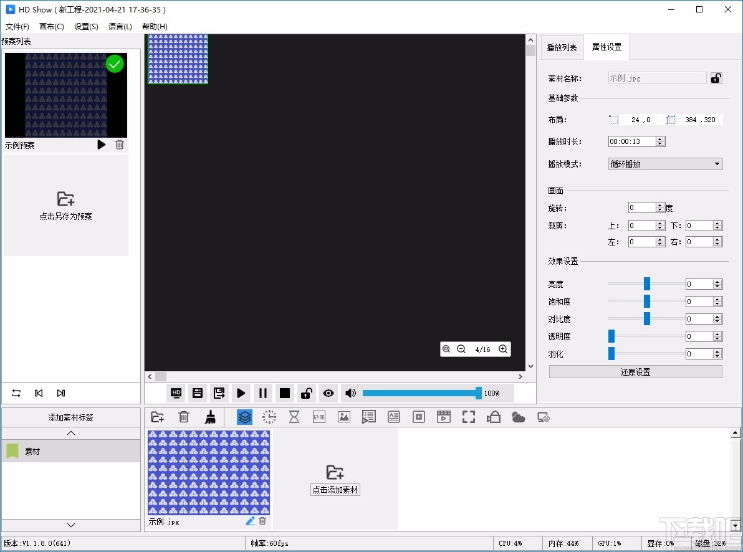Click the film clapper video icon
Image resolution: width=743 pixels, height=552 pixels.
[x=444, y=417]
